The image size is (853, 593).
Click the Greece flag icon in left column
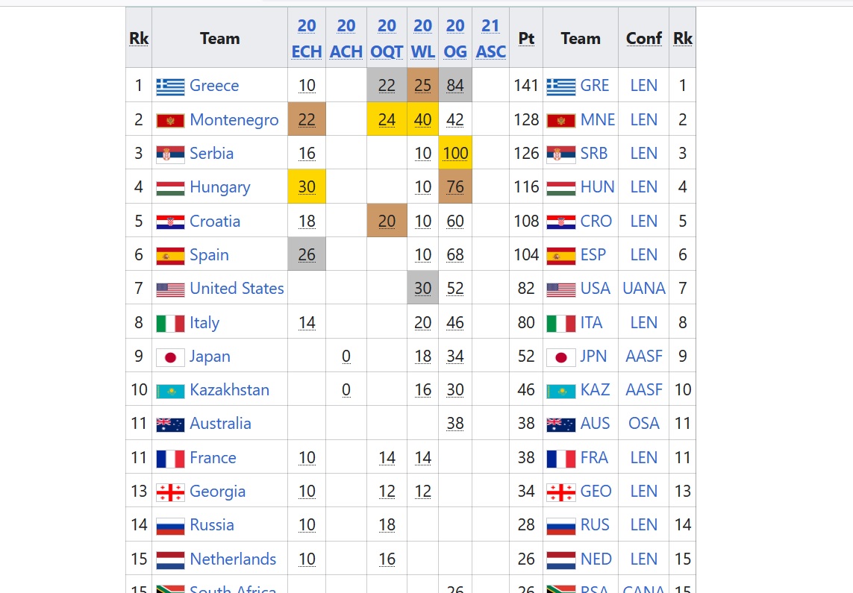(170, 87)
